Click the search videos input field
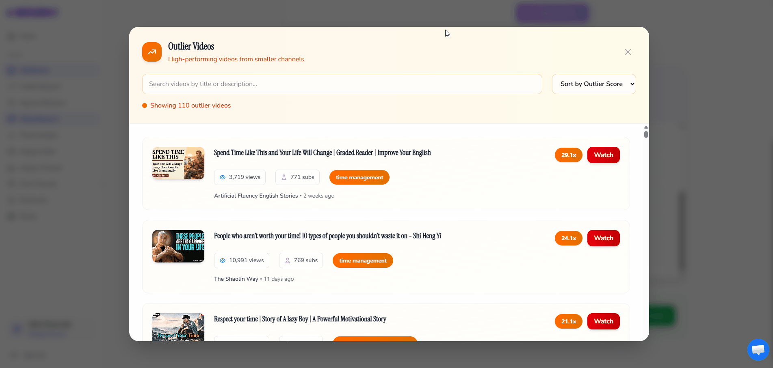 click(x=342, y=84)
